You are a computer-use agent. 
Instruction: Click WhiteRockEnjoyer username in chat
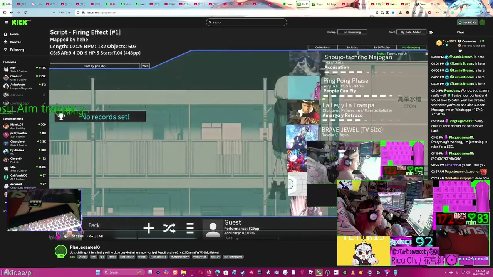click(459, 179)
